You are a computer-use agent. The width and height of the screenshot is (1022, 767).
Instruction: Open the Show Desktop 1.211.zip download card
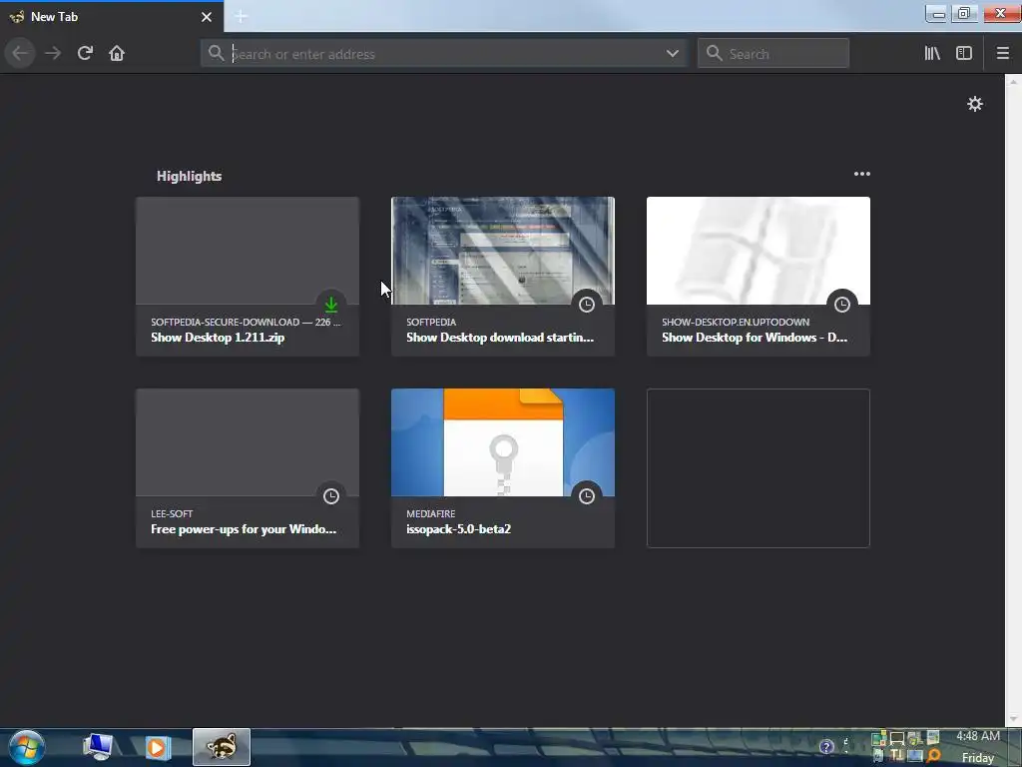(248, 277)
